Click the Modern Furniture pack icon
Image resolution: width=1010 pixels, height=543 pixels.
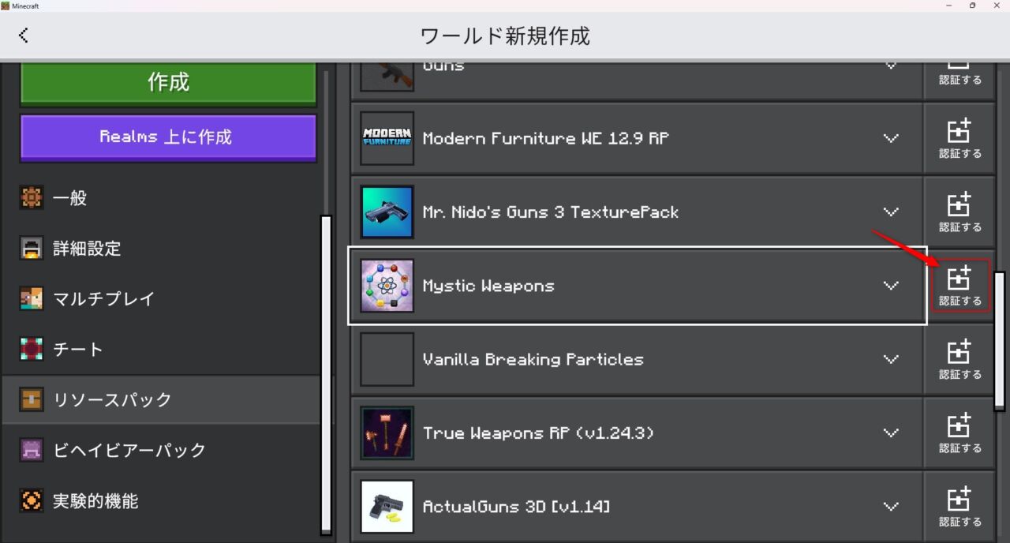(387, 138)
